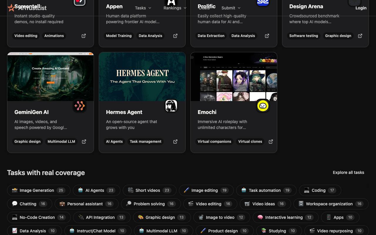Expand the Tasks dropdown in navigation
Image resolution: width=376 pixels, height=235 pixels.
(143, 8)
